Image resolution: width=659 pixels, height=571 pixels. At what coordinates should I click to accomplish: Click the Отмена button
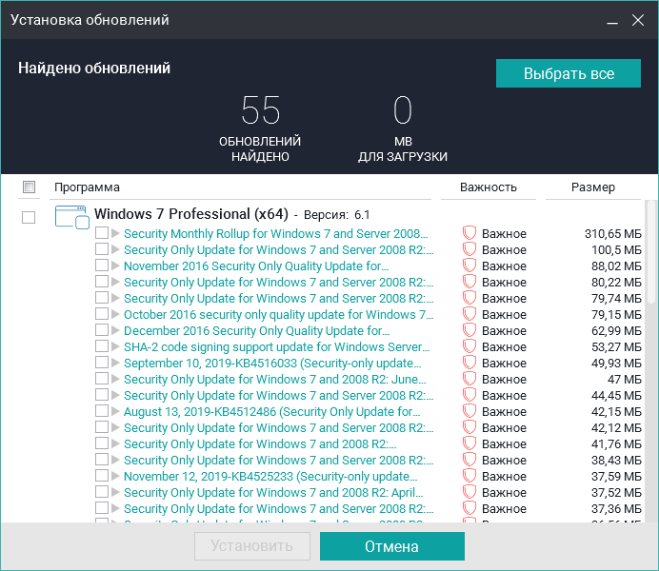392,546
